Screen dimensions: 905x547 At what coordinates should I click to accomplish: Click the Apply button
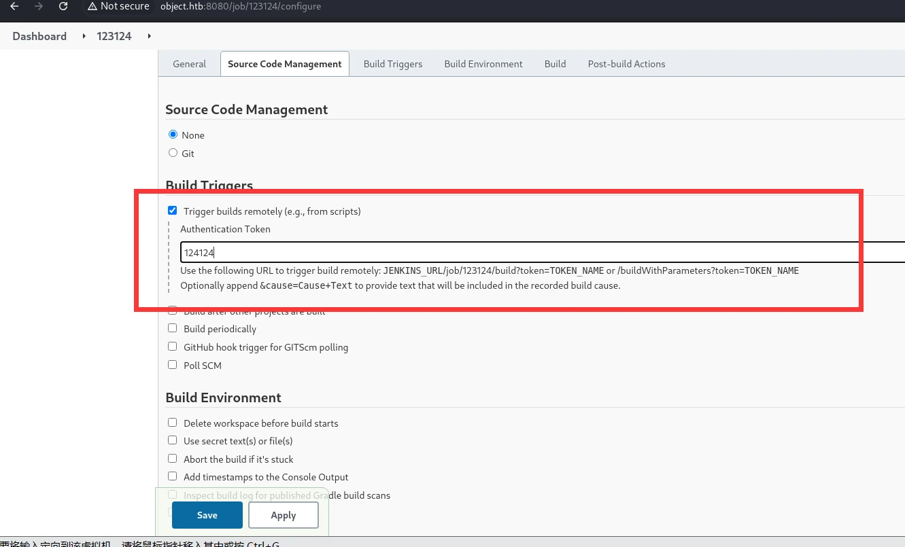coord(284,515)
